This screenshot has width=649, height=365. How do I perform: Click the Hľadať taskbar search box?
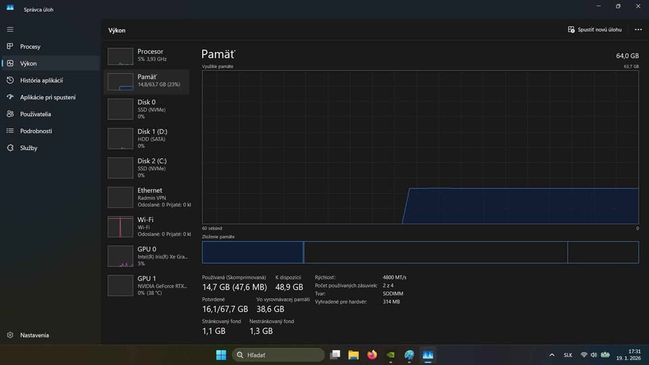click(279, 355)
